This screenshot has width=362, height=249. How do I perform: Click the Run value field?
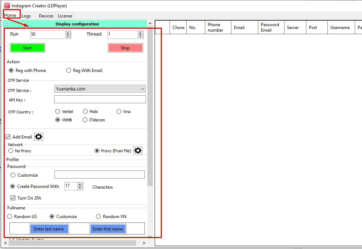pos(48,35)
